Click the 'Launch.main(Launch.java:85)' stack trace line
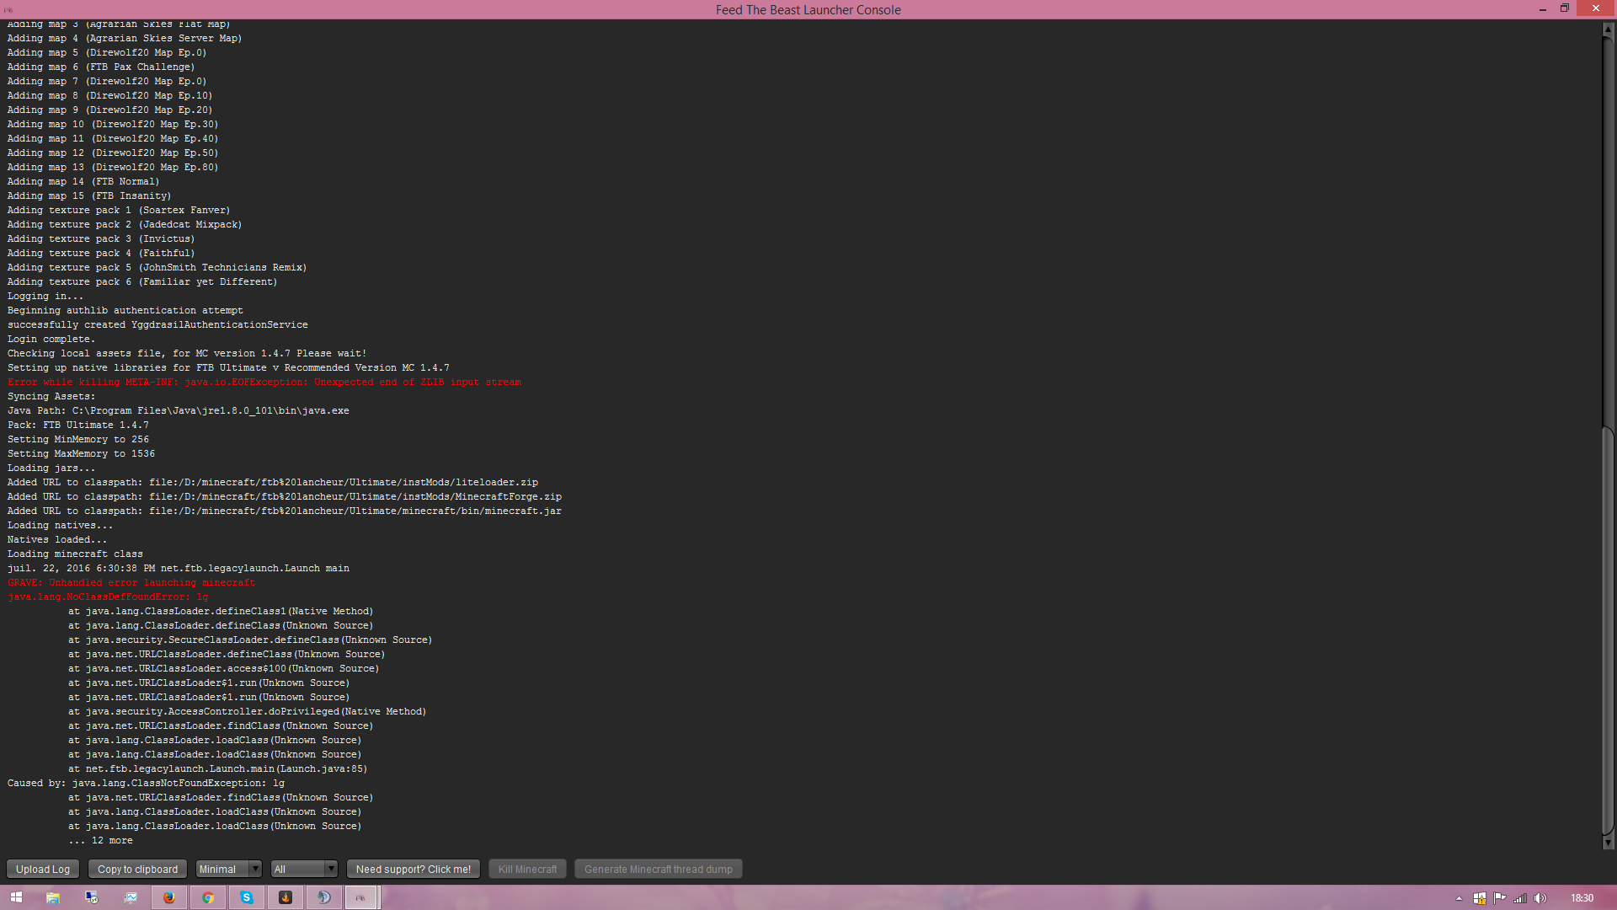 (218, 769)
